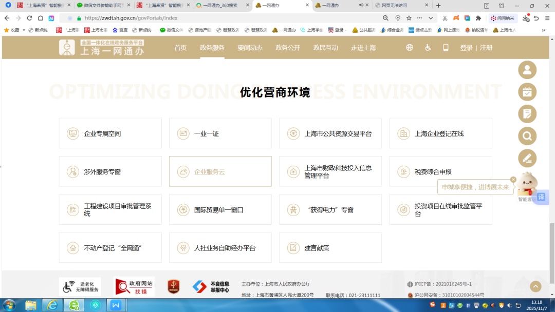
Task: Select 要闻动态 in the top navigation
Action: point(250,48)
